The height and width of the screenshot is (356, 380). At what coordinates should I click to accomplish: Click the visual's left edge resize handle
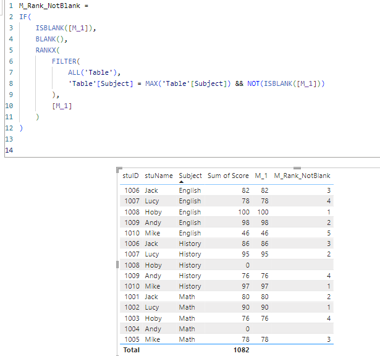tap(117, 265)
